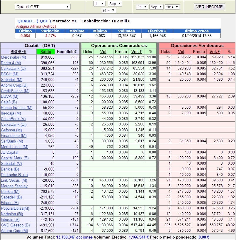Click Ahorro Corp.(M) saldo -617,500

point(47,231)
